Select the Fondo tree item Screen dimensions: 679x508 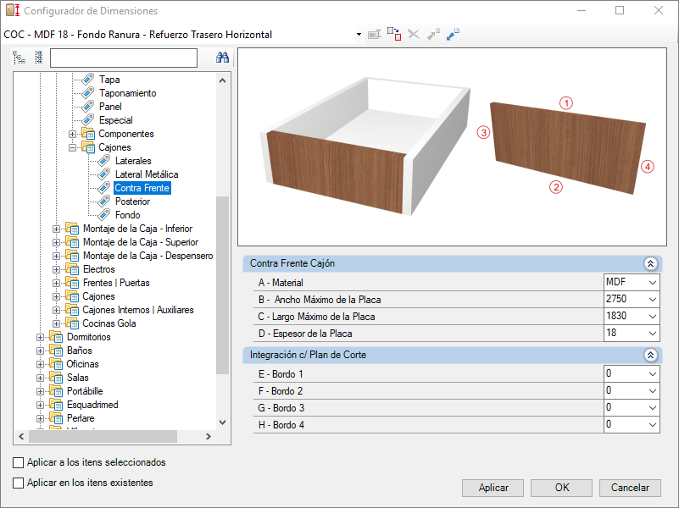pyautogui.click(x=127, y=215)
